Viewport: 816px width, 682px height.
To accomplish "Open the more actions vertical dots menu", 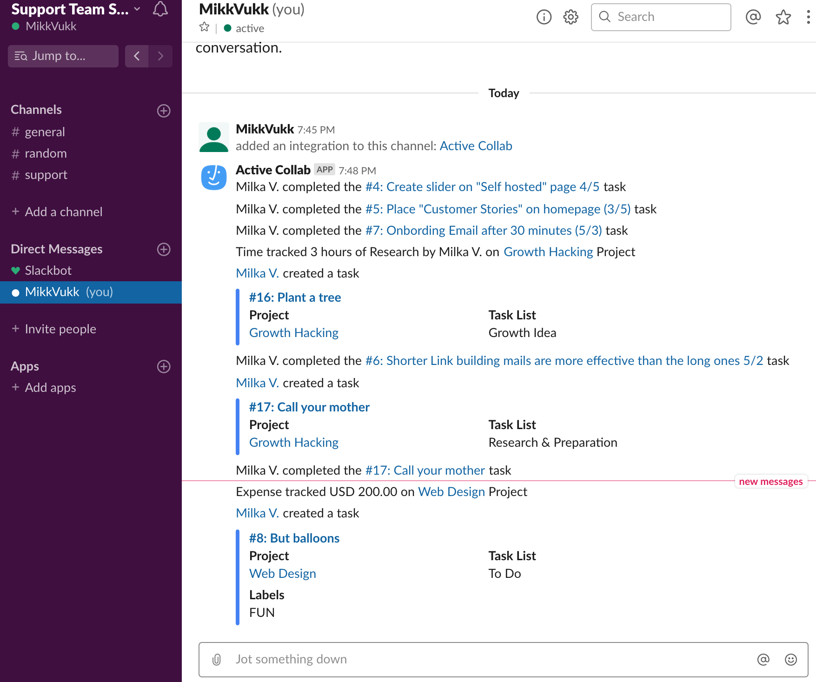I will (x=808, y=17).
